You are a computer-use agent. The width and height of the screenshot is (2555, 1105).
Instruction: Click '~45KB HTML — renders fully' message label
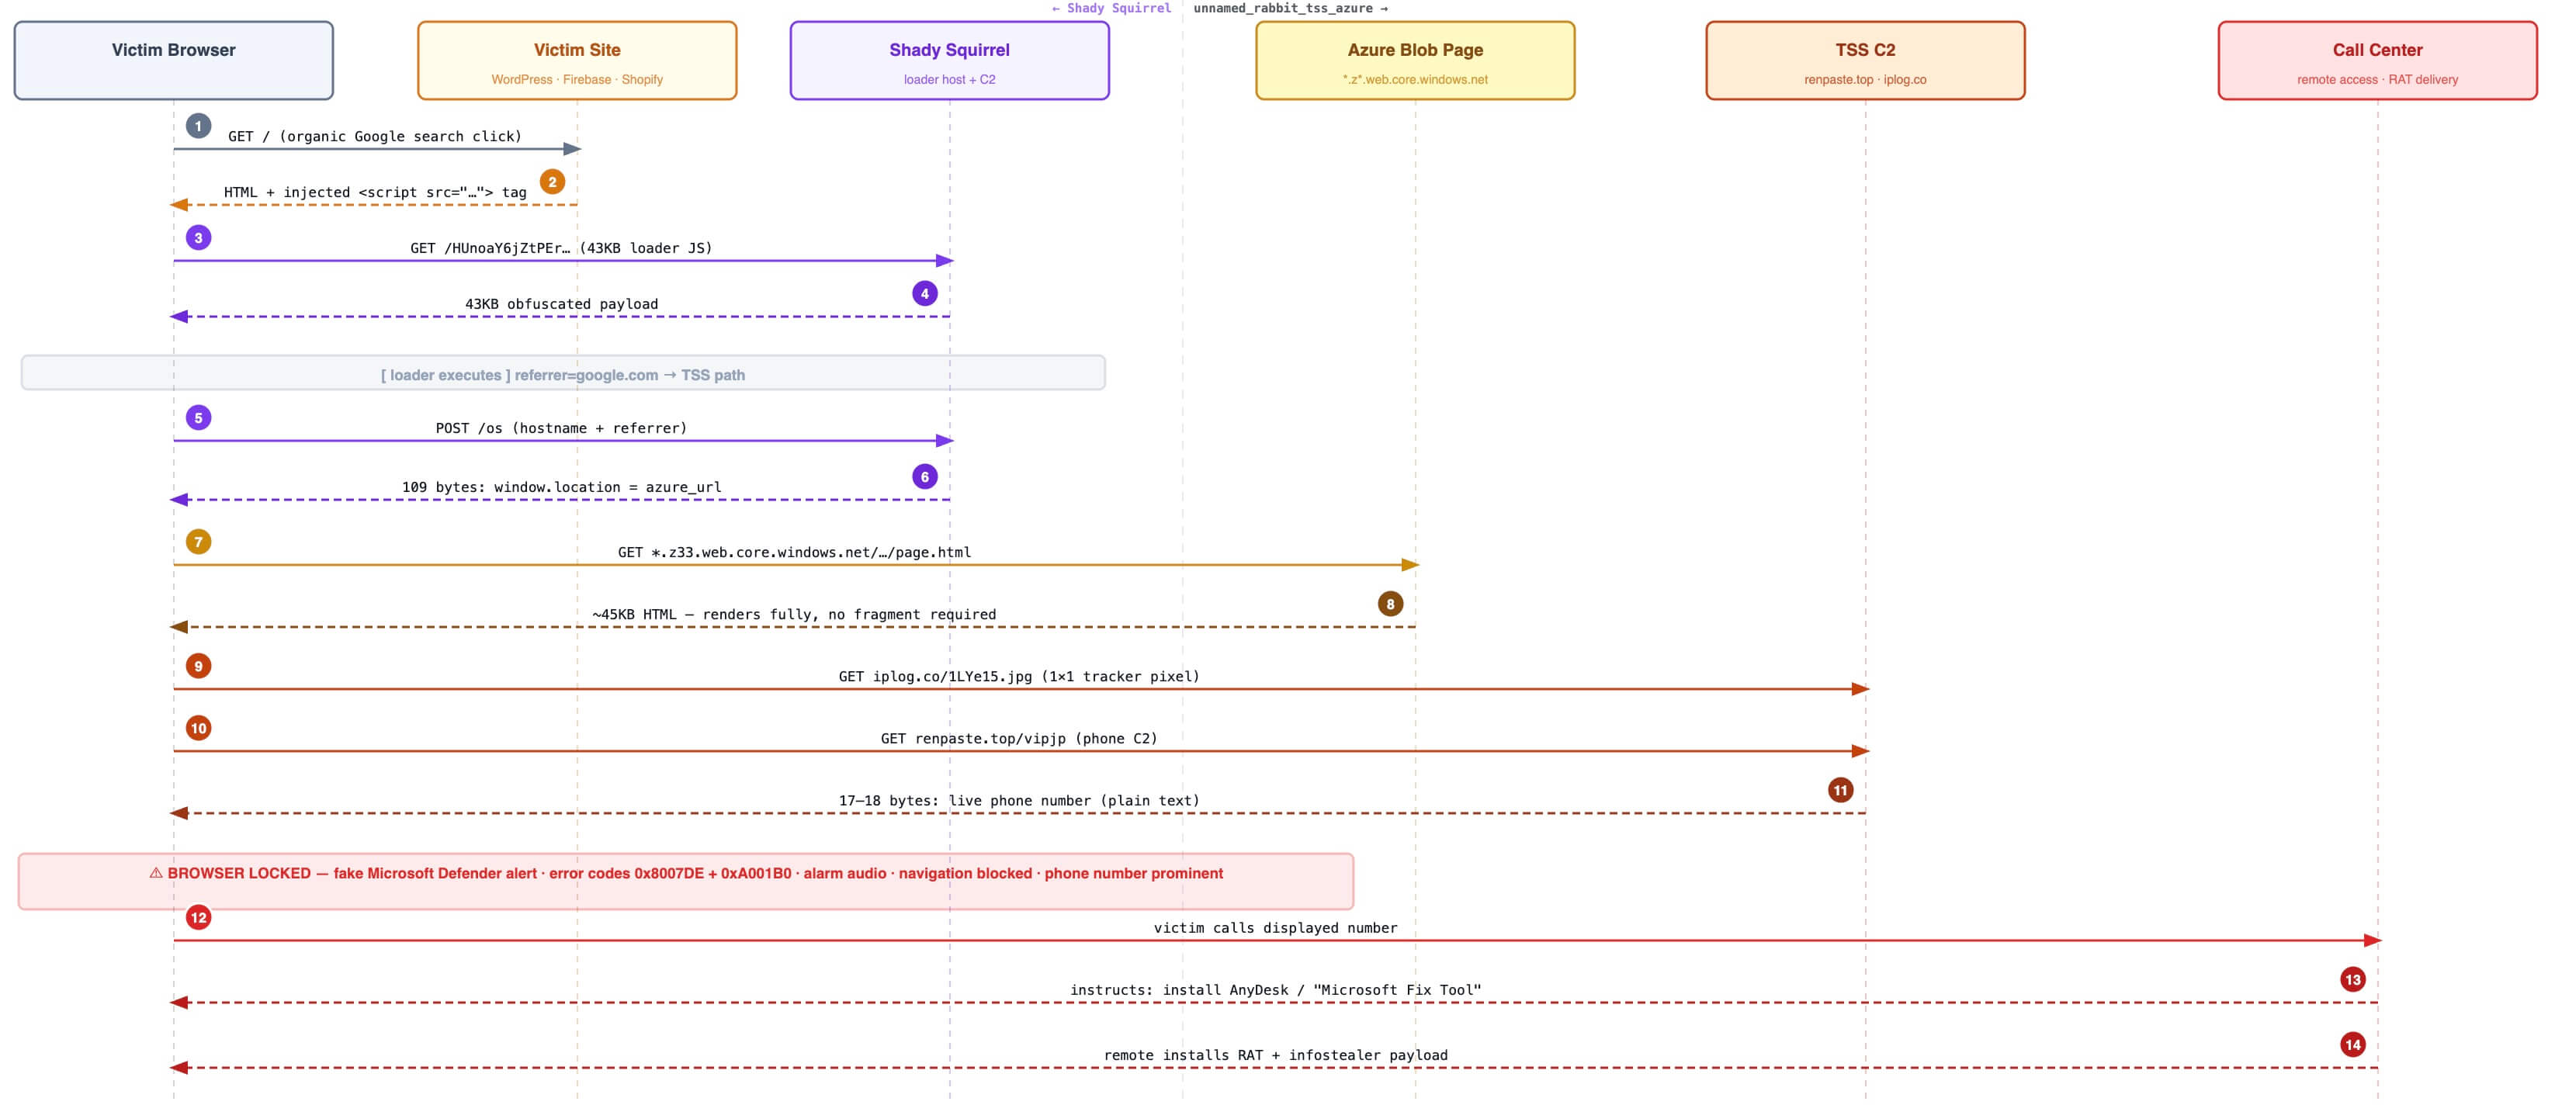pyautogui.click(x=795, y=615)
